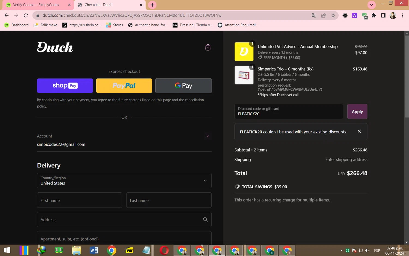The image size is (409, 256).
Task: Open File Explorer from the taskbar
Action: 77,250
